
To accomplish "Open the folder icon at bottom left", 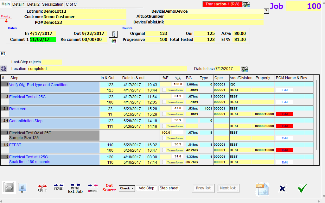I will click(9, 188).
